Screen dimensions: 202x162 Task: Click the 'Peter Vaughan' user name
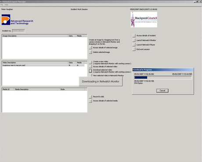tap(7, 9)
